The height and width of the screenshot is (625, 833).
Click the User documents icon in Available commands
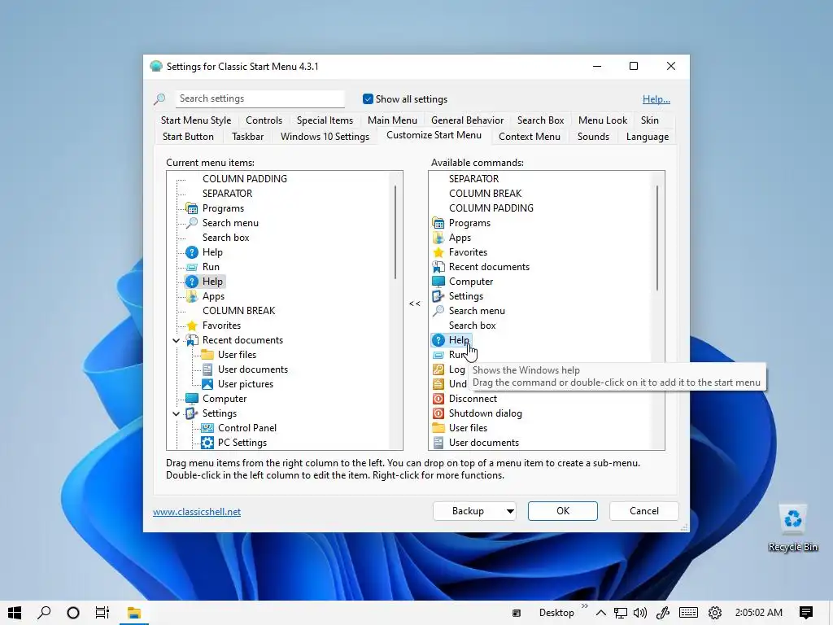pyautogui.click(x=438, y=443)
